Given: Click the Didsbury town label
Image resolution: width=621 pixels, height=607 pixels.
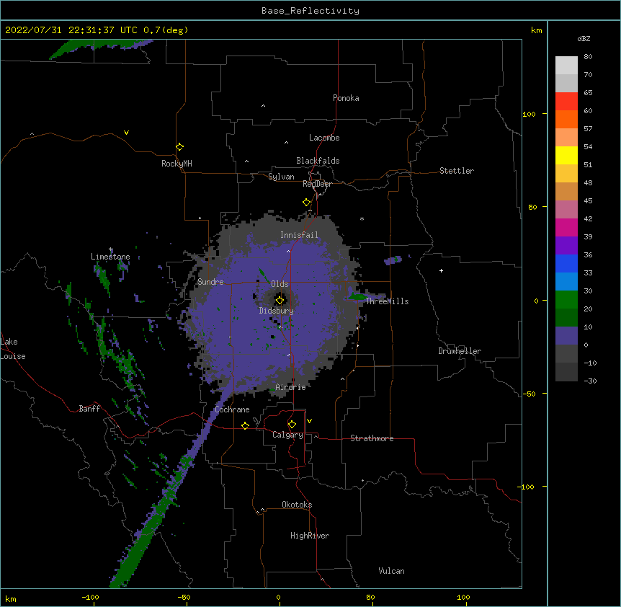Looking at the screenshot, I should click(277, 311).
